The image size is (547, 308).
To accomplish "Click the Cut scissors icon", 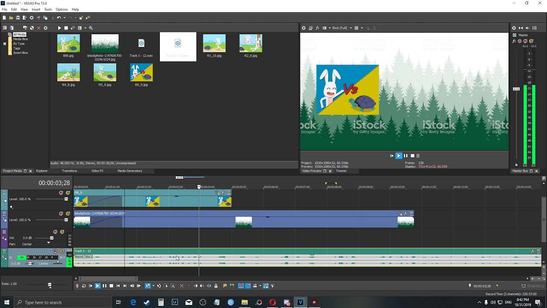I will (x=38, y=18).
